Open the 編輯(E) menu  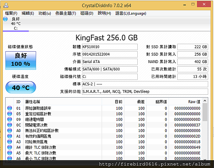point(28,14)
